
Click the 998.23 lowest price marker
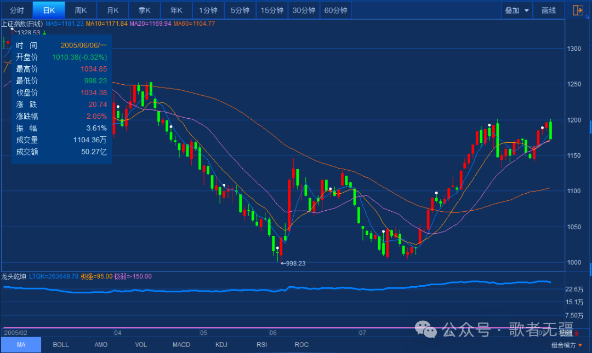point(293,263)
